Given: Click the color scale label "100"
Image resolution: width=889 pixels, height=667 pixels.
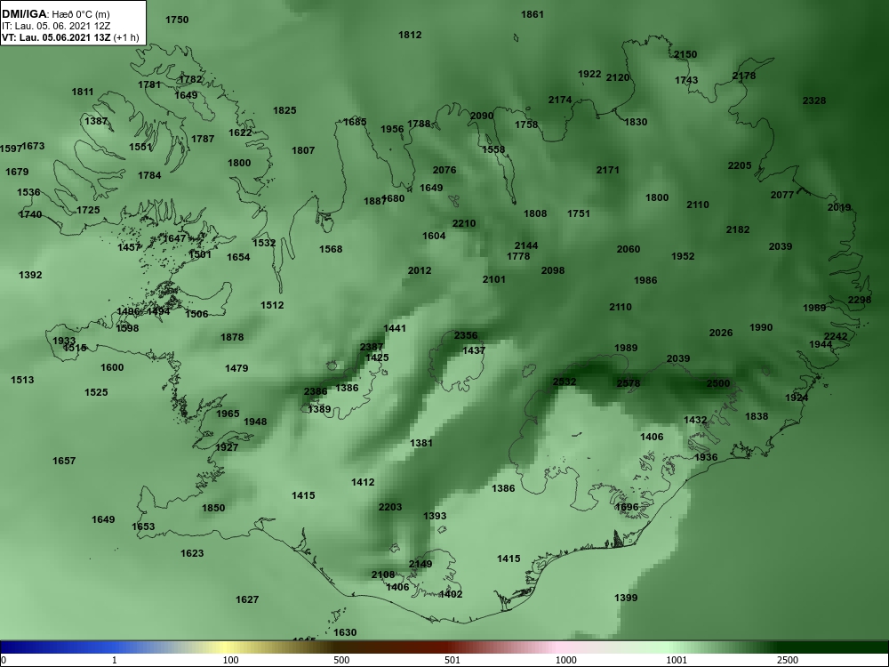Looking at the screenshot, I should (x=231, y=660).
